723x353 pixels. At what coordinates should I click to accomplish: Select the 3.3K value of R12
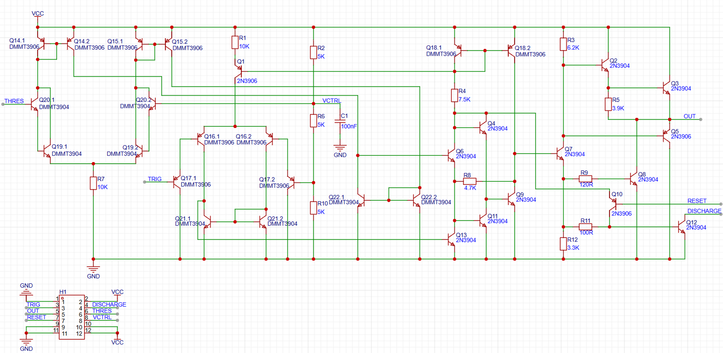573,248
